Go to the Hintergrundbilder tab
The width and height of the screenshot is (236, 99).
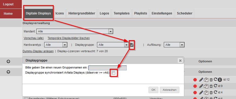click(82, 13)
